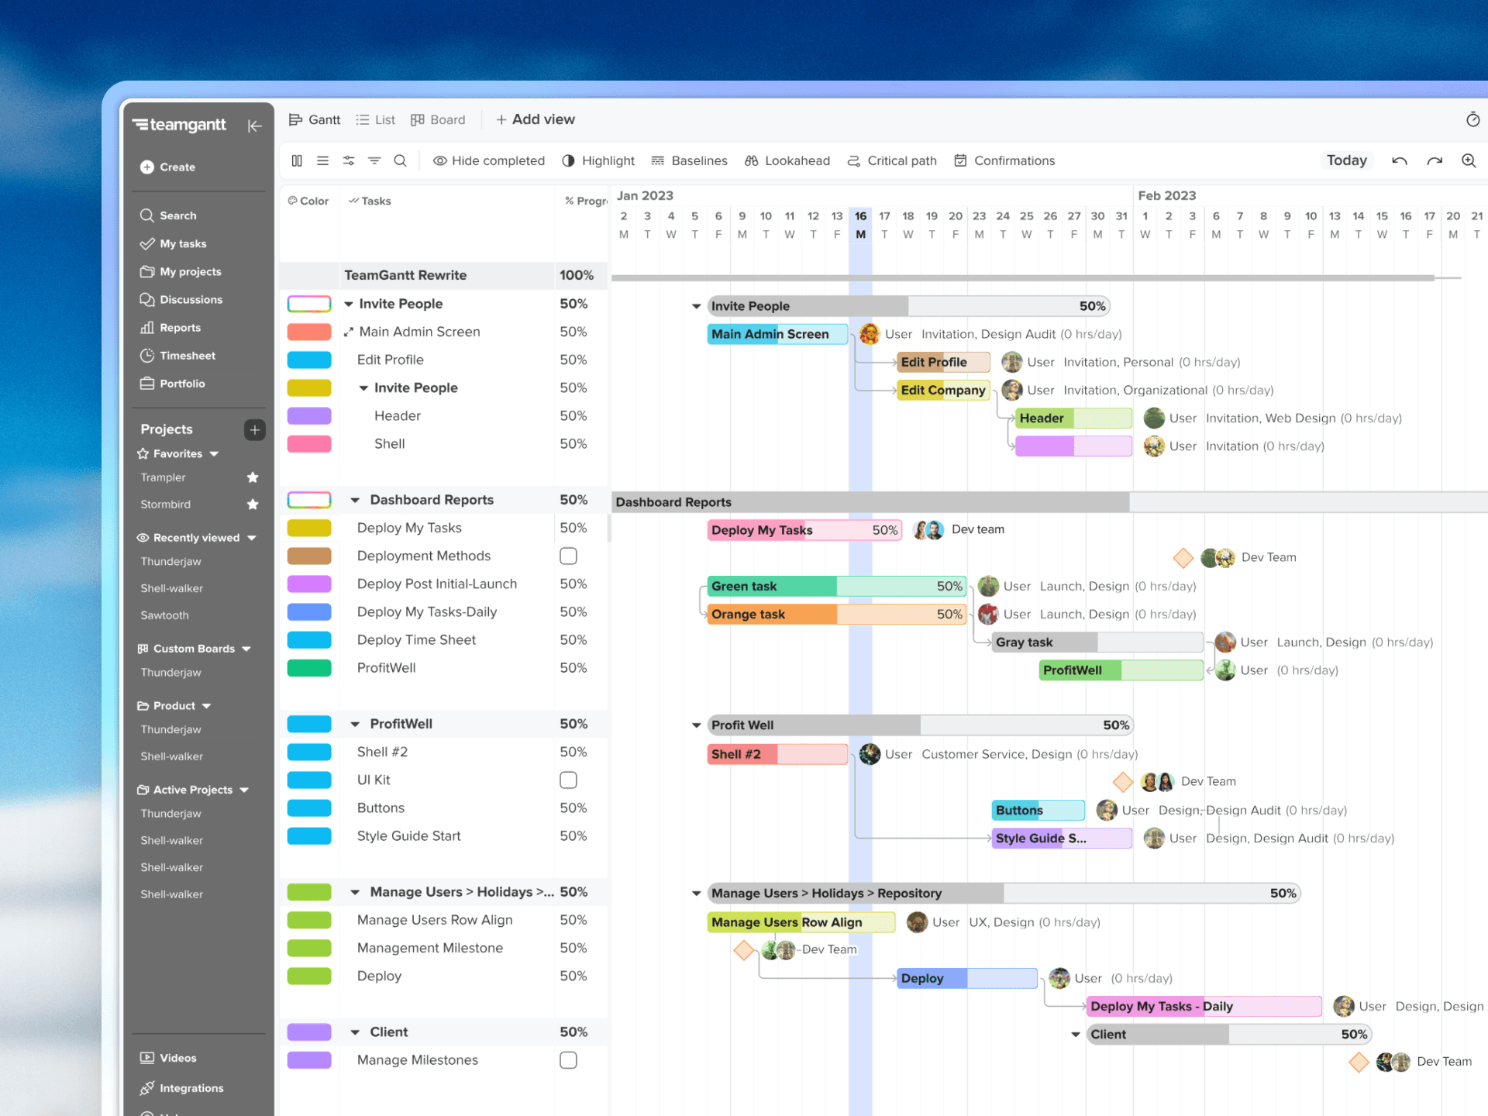Undo the last action

coord(1399,160)
